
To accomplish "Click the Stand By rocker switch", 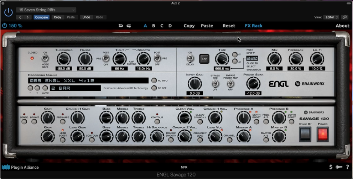I will pos(305,134).
